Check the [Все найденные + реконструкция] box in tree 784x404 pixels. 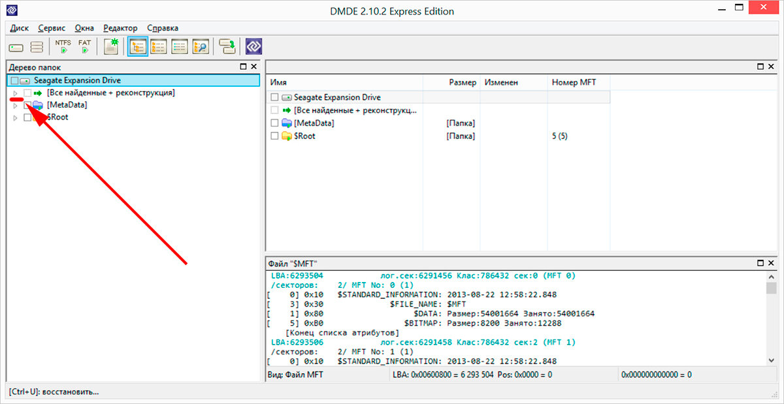[x=27, y=93]
